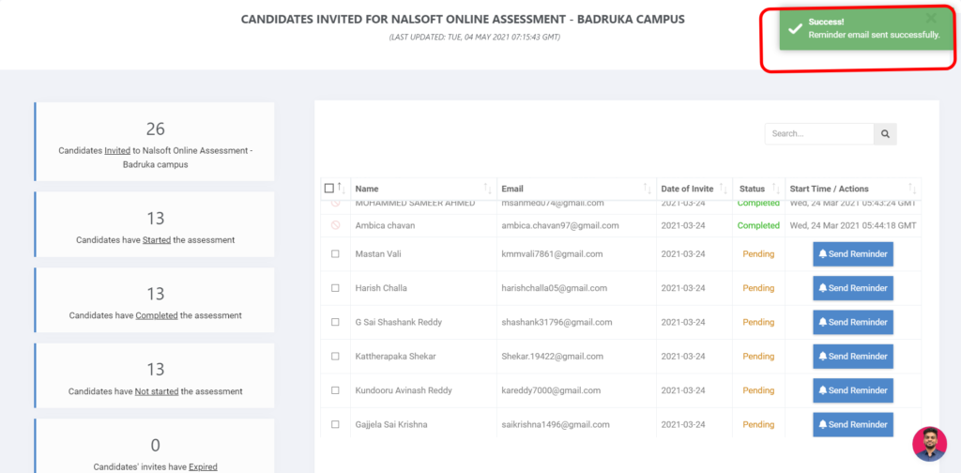This screenshot has height=473, width=961.
Task: Click email shashank31796@gmail.com
Action: [x=557, y=322]
